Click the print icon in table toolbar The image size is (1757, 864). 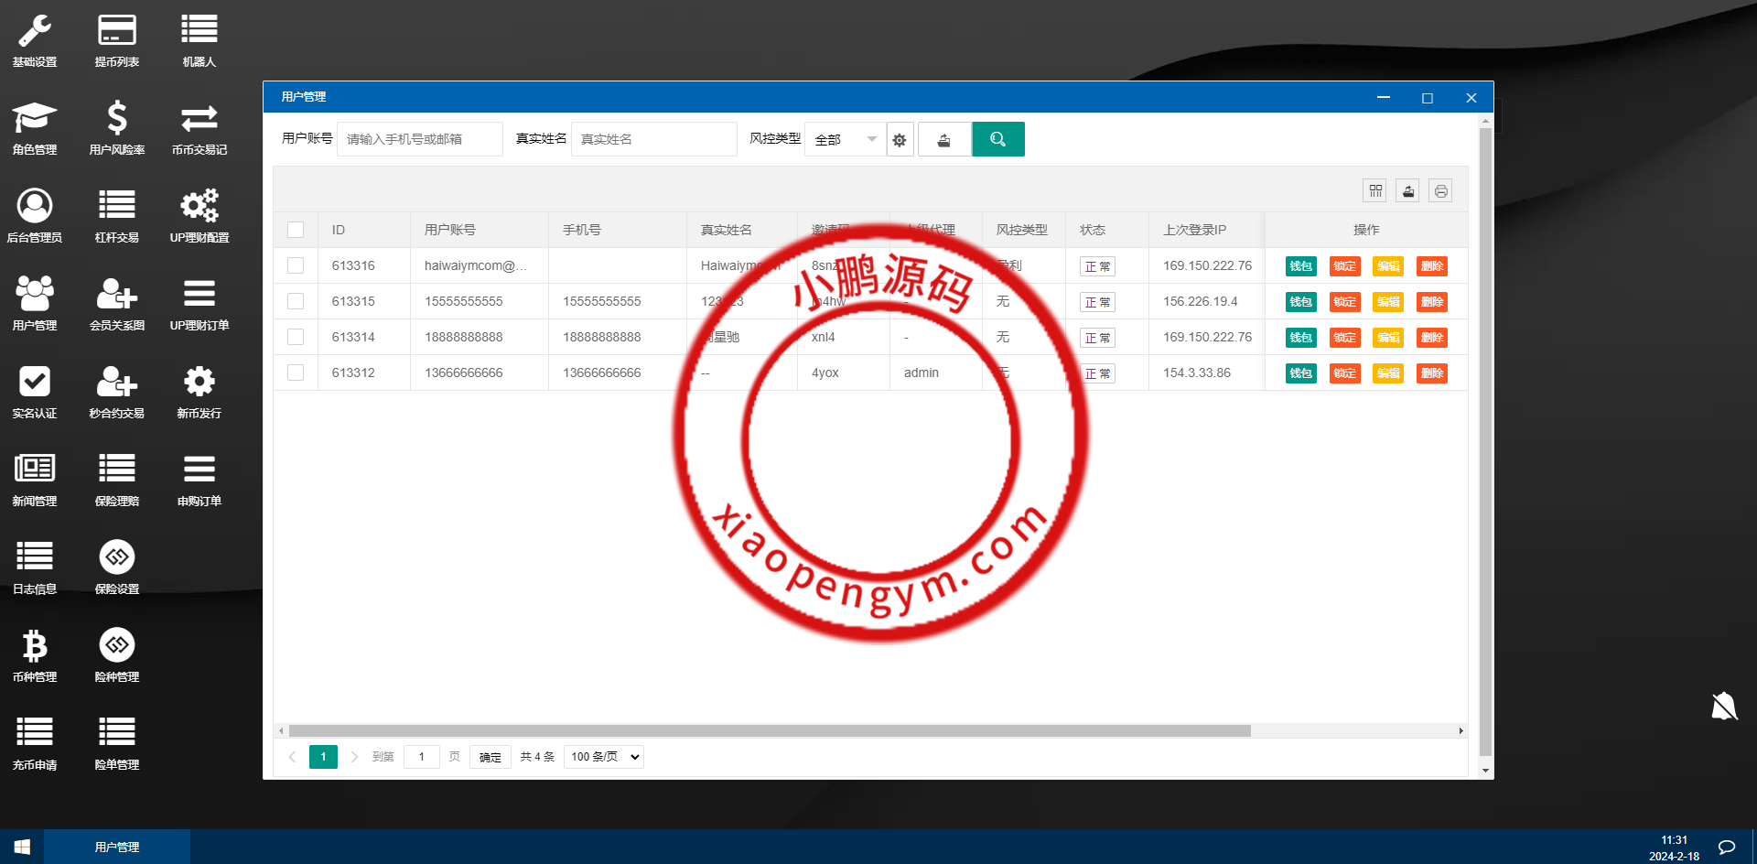[1440, 191]
